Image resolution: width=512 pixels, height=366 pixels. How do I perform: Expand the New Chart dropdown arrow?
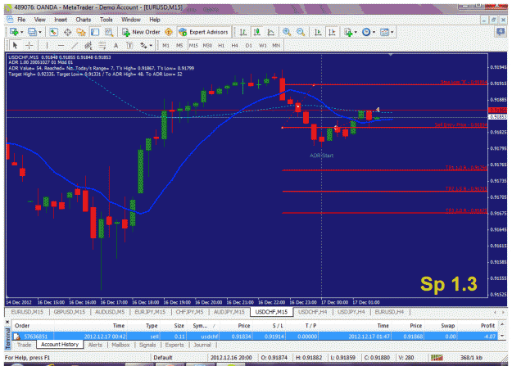[22, 32]
